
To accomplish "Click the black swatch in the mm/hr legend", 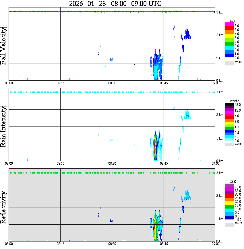I will tap(229, 104).
